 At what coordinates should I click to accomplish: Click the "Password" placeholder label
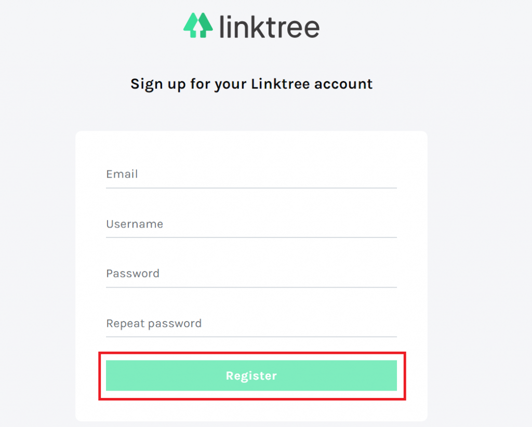pos(132,274)
